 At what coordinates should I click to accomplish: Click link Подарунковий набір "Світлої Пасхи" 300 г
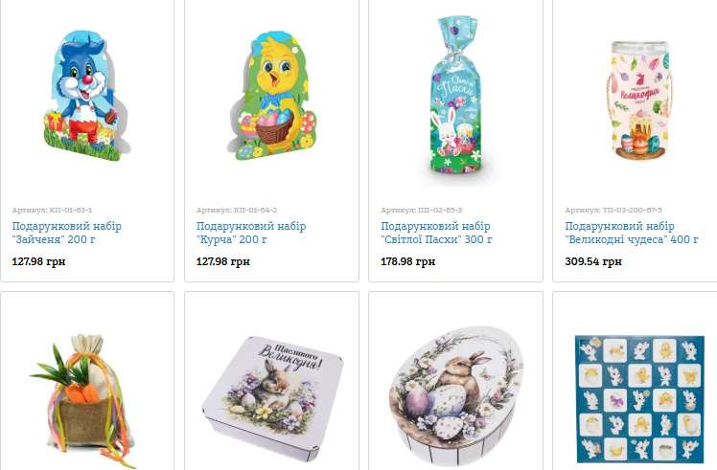click(436, 233)
